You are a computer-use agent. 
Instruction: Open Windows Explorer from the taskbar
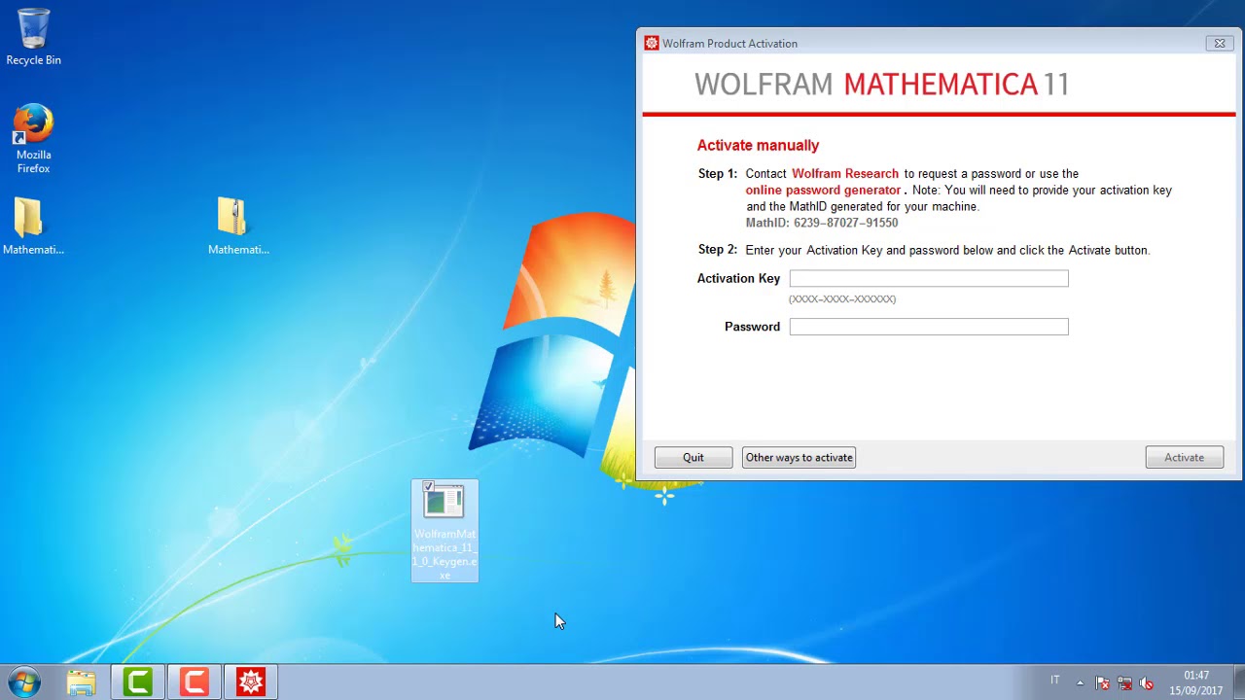[x=82, y=682]
